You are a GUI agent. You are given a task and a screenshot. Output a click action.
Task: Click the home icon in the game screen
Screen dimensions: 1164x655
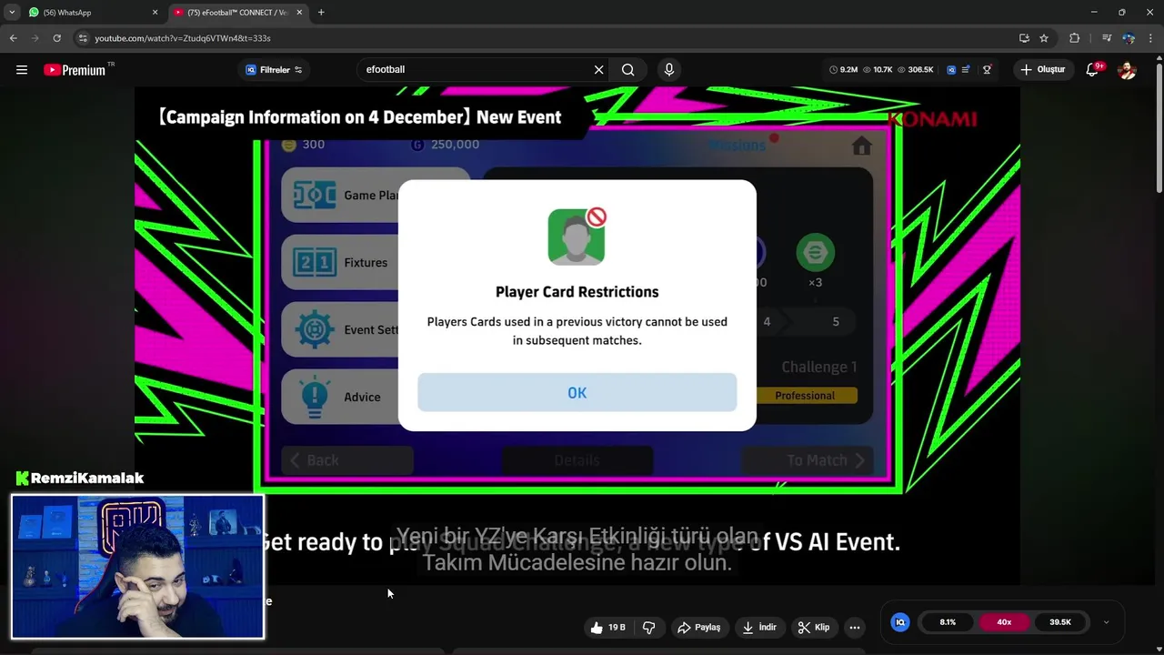click(x=861, y=146)
